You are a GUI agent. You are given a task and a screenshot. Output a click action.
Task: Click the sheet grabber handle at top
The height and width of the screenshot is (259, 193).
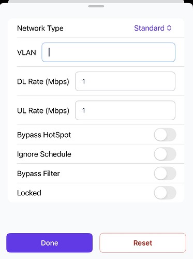(x=96, y=6)
